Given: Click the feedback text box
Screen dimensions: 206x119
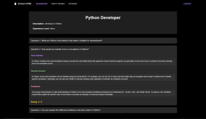Looking at the screenshot, I should coord(103,93).
